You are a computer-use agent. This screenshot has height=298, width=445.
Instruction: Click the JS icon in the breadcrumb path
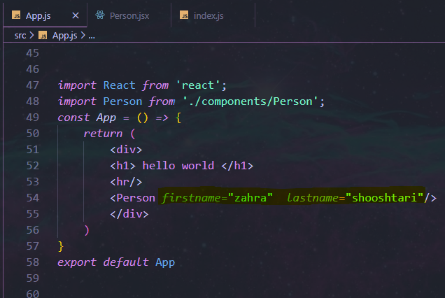tap(45, 34)
